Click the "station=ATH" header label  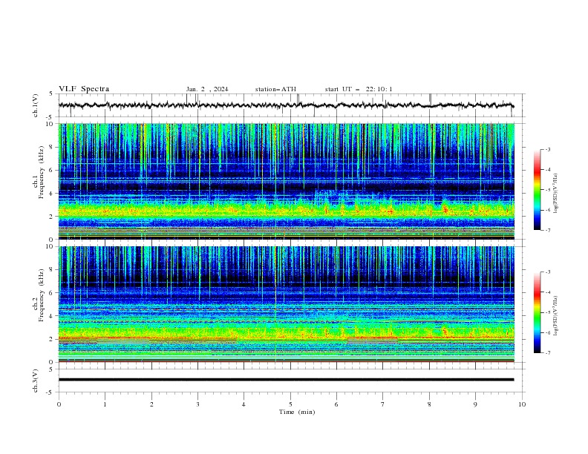[275, 89]
